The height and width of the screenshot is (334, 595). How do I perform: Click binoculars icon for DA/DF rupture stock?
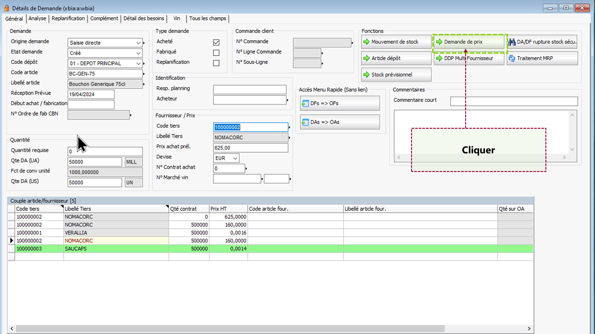(512, 42)
